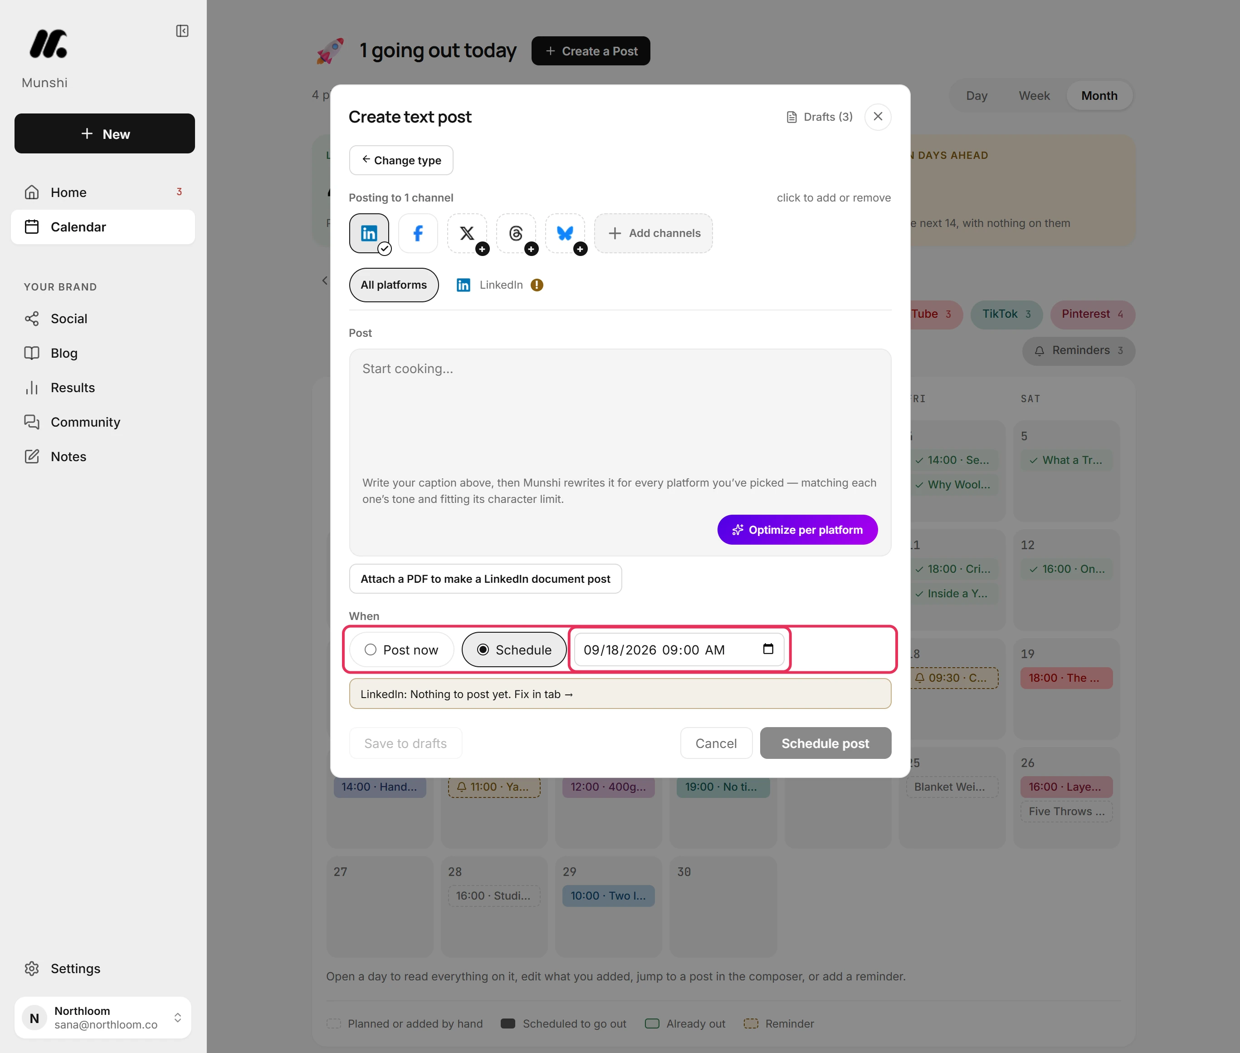
Task: Open calendar date picker icon
Action: 768,649
